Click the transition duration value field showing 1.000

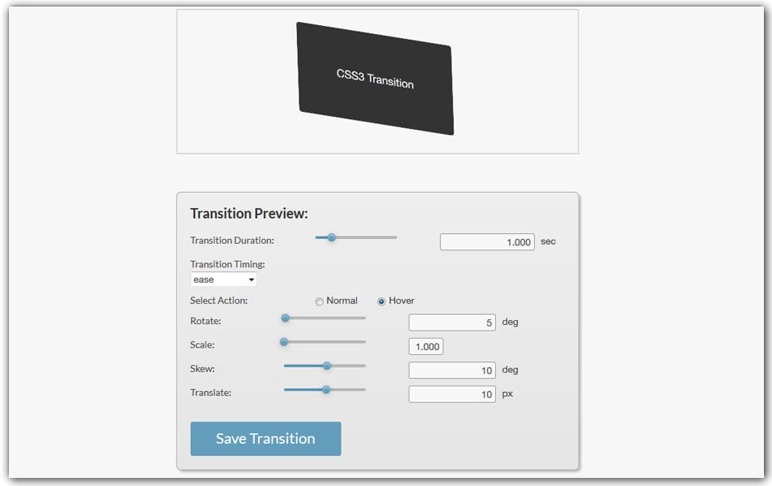486,241
